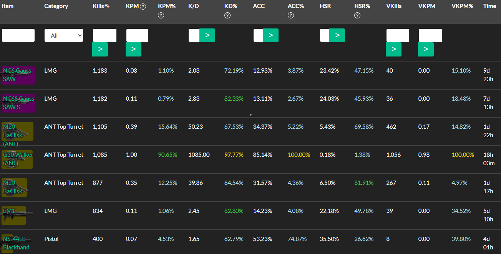This screenshot has width=501, height=254.
Task: Switch the VKills filter comparison operator
Action: 393,49
